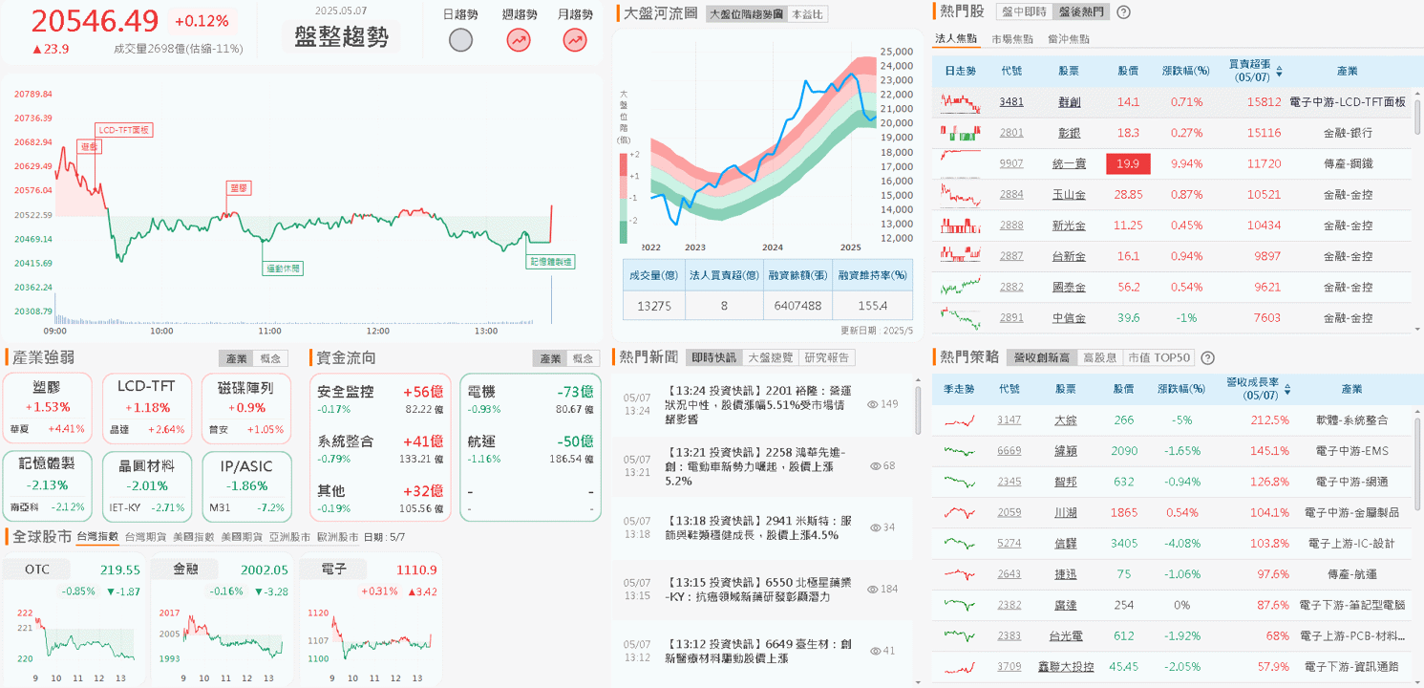
Task: Open the 日走勢 sparkline for 群創
Action: (960, 102)
